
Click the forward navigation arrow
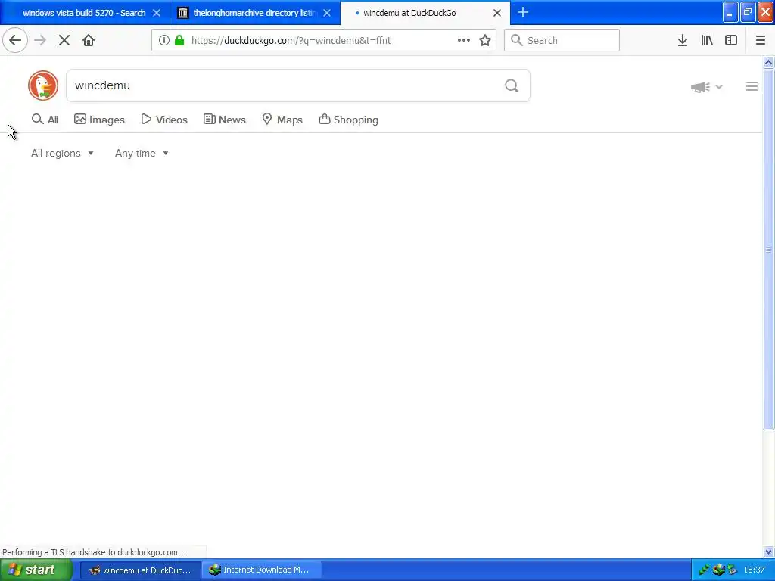pyautogui.click(x=40, y=40)
